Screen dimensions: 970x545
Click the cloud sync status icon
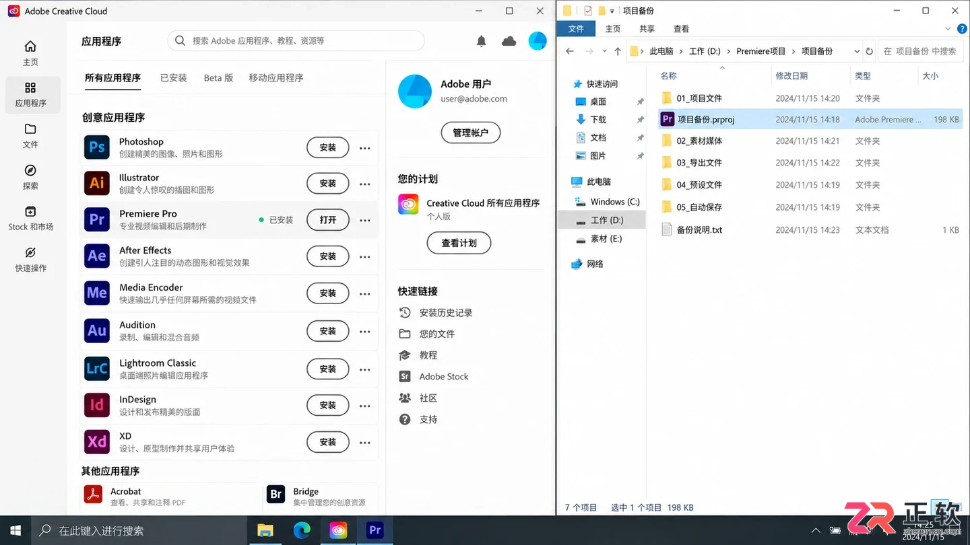pyautogui.click(x=509, y=41)
